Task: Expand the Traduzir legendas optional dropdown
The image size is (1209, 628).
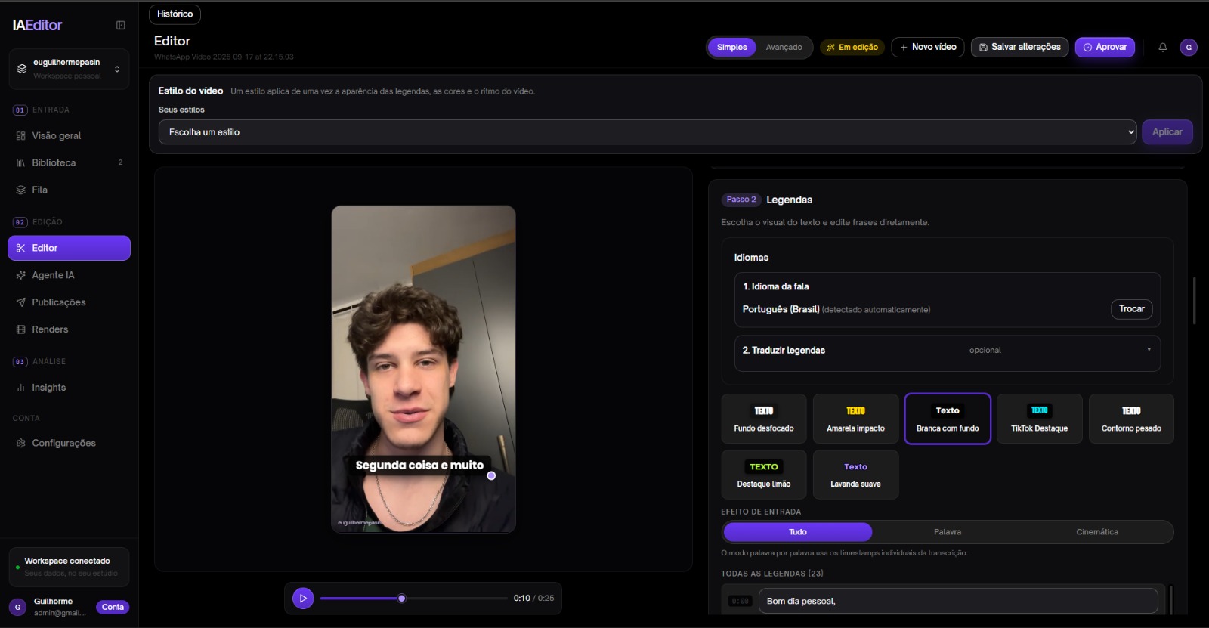Action: tap(948, 351)
